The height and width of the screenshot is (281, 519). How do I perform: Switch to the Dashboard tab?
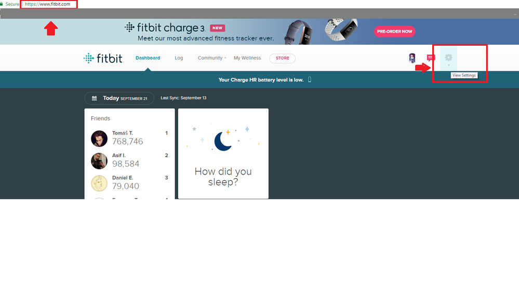(148, 58)
